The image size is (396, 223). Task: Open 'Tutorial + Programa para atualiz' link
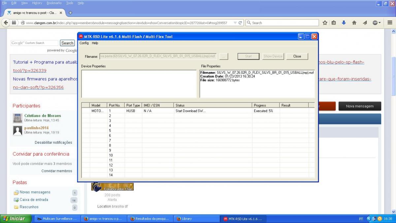45,62
